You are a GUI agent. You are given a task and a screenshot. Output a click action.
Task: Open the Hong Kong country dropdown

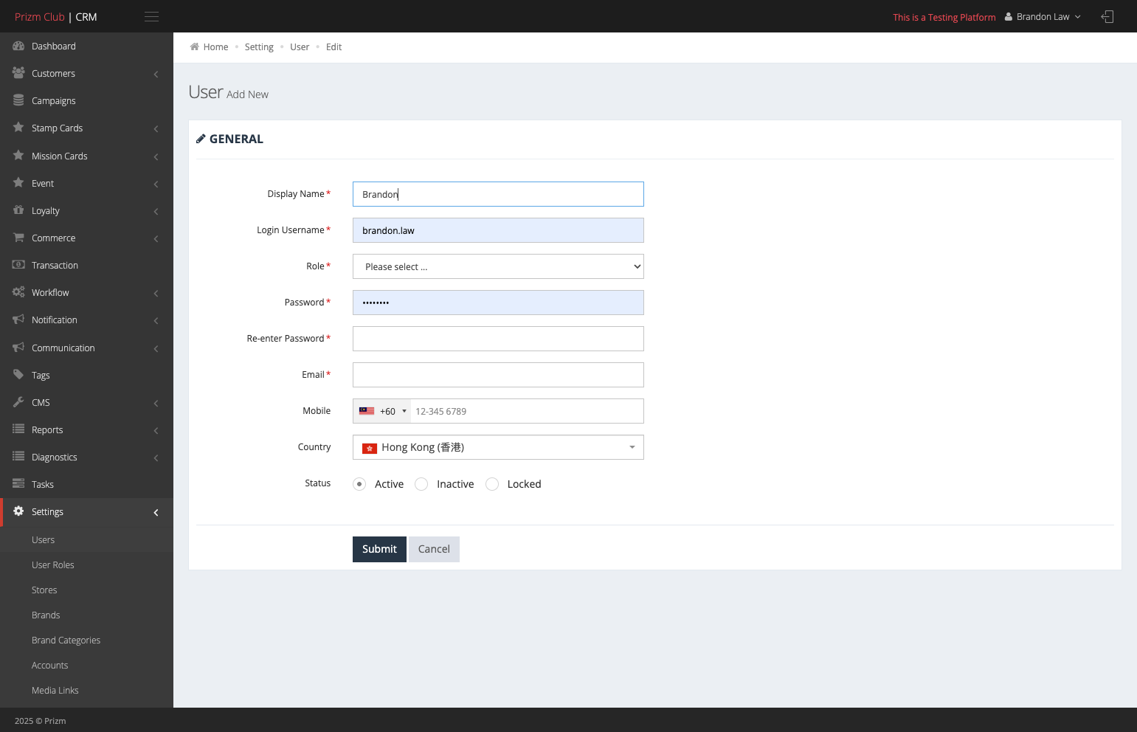pos(498,447)
